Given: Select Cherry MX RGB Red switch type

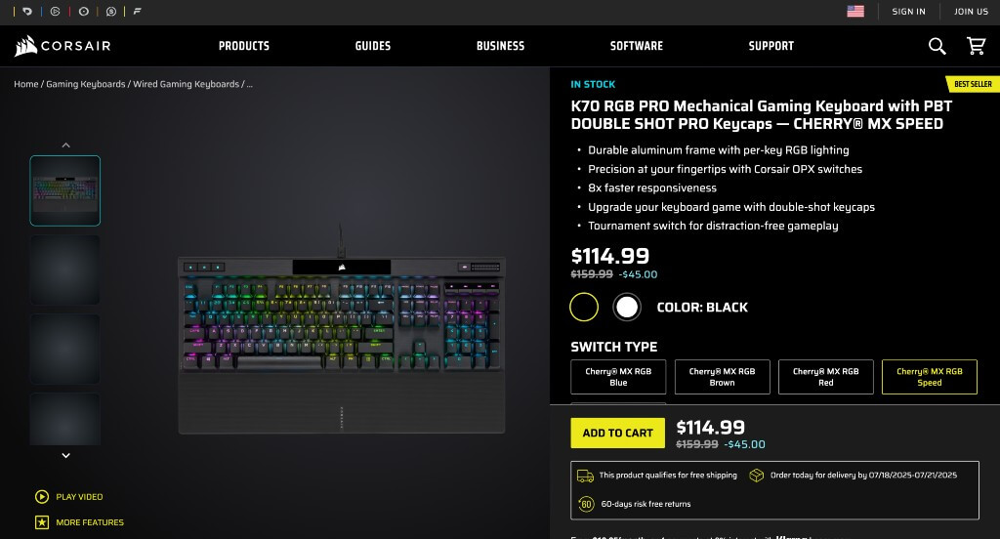Looking at the screenshot, I should tap(826, 377).
